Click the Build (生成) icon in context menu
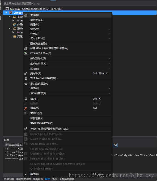157x181 pixels. (26, 15)
